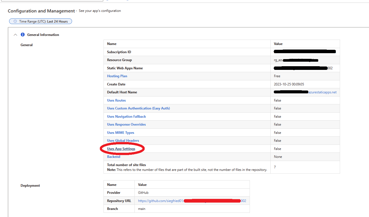This screenshot has width=369, height=217.
Task: Select the Repository URL row label
Action: [119, 201]
